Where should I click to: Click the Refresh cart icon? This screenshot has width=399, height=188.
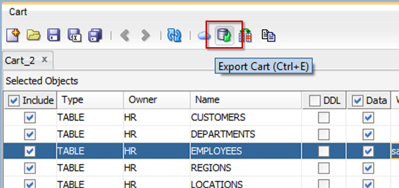point(174,35)
